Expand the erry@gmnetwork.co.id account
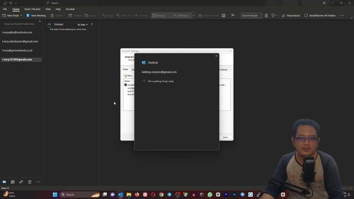 click(x=3, y=50)
